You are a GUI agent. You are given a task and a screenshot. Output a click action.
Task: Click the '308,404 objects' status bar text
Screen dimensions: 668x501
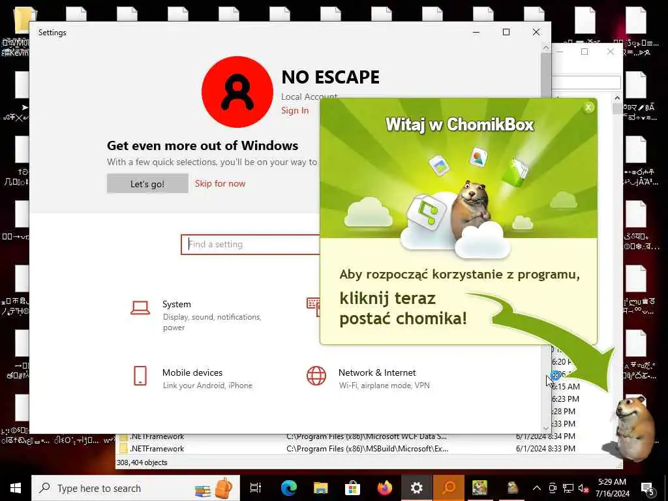click(142, 463)
